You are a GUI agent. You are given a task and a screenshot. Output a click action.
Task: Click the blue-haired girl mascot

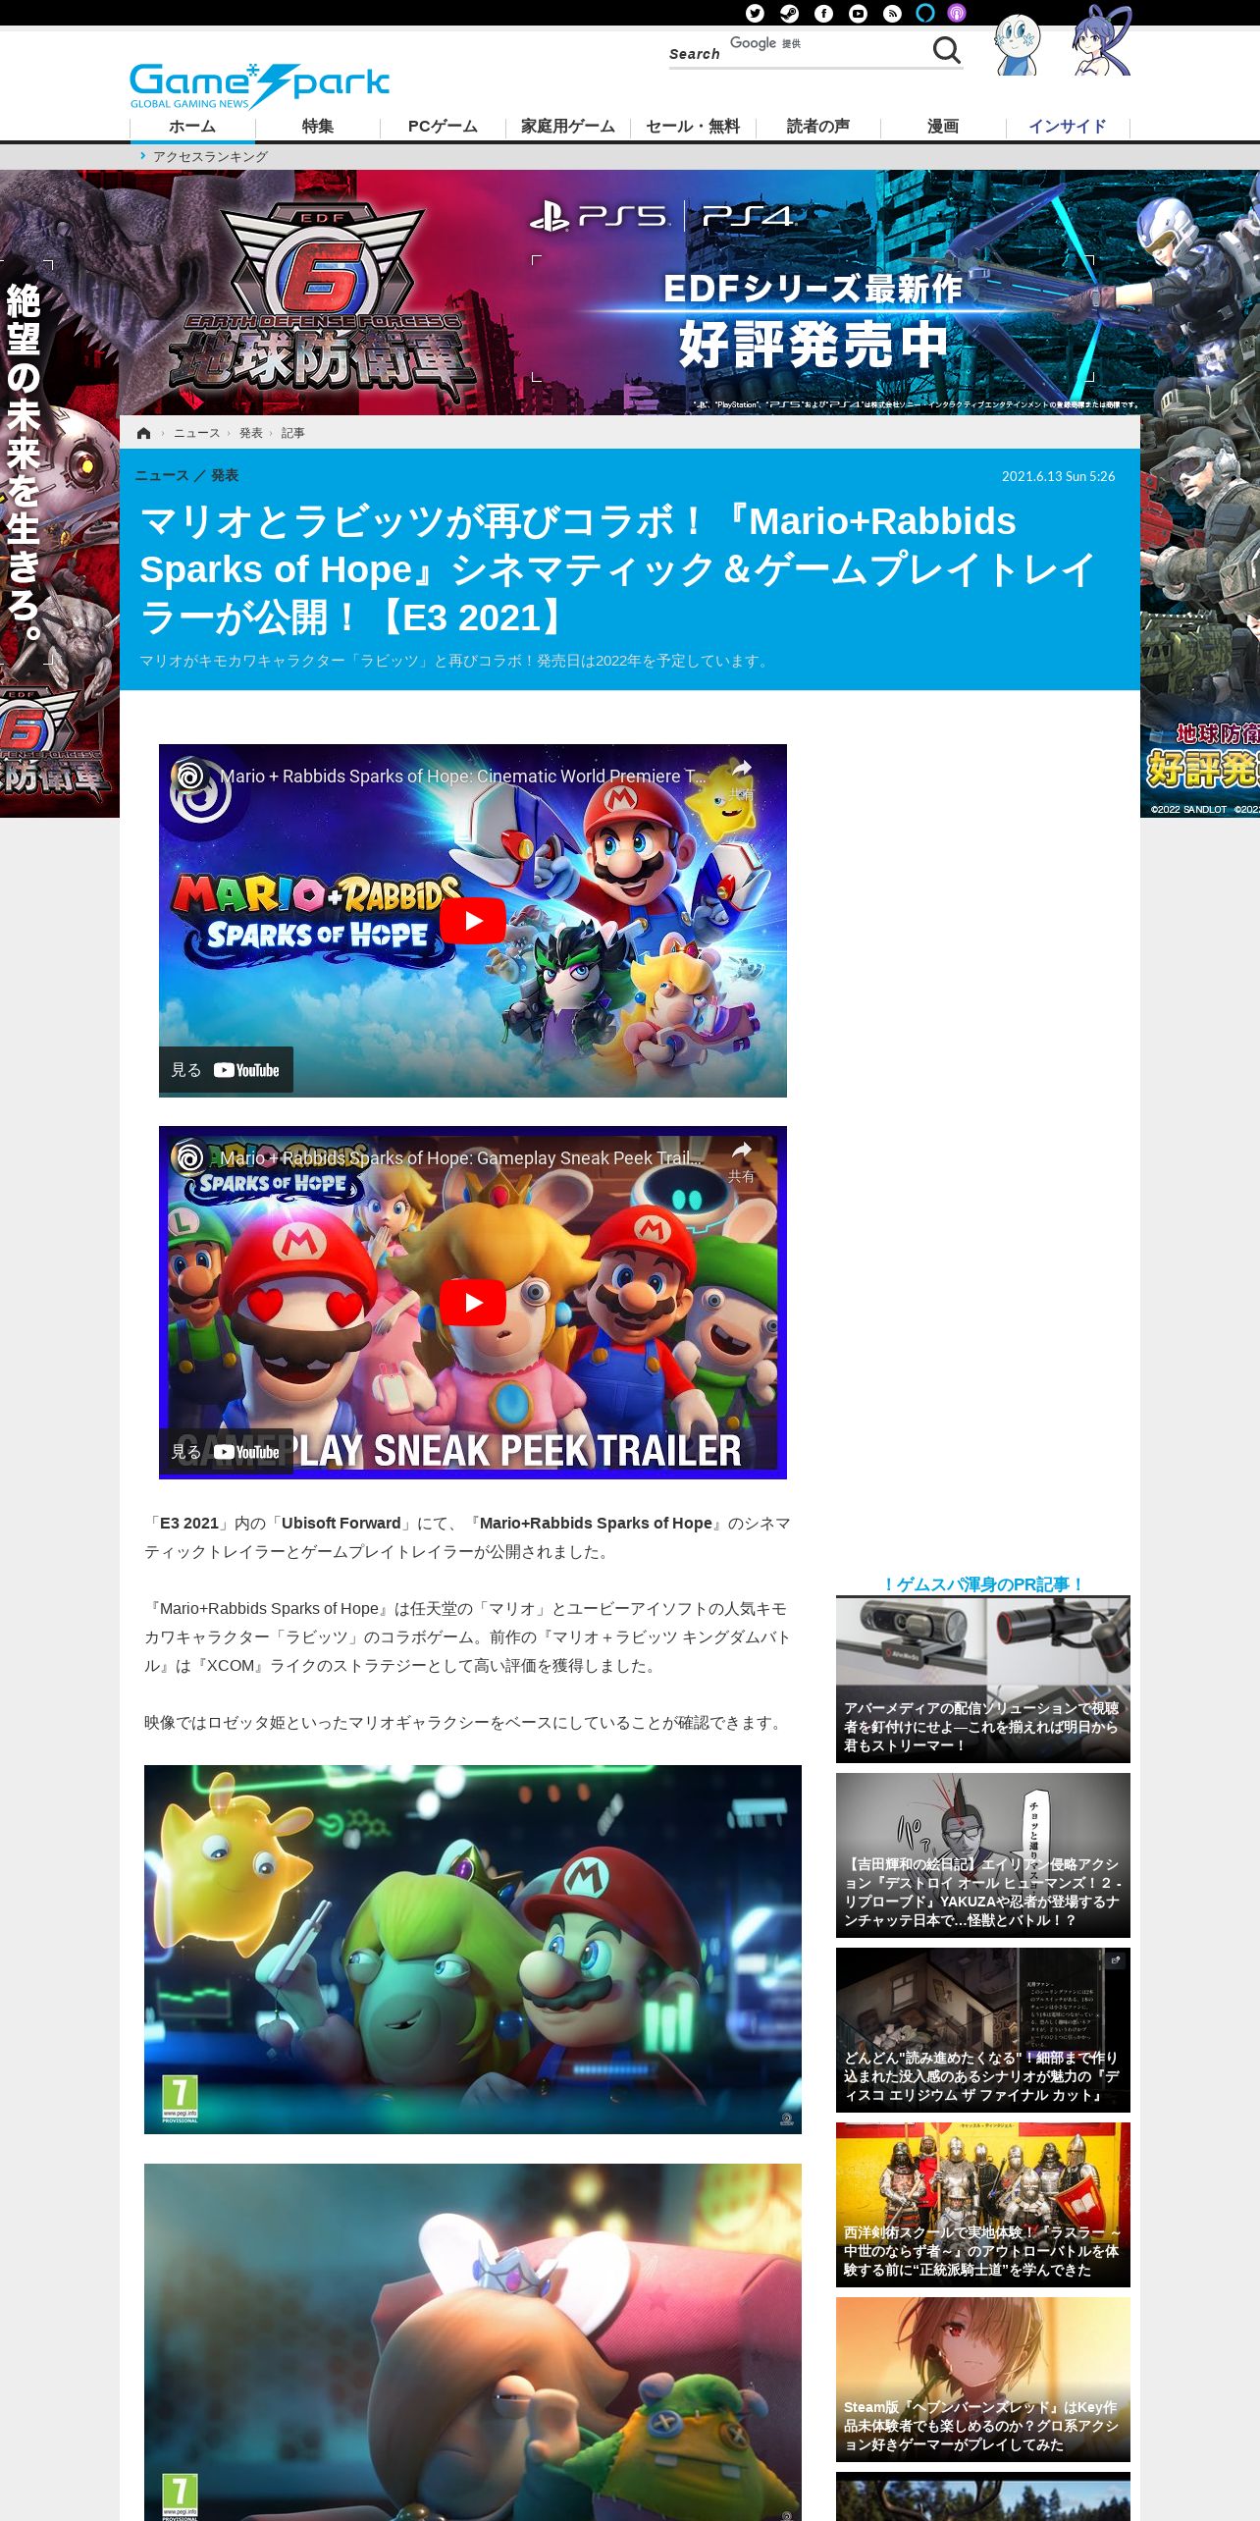coord(1101,41)
